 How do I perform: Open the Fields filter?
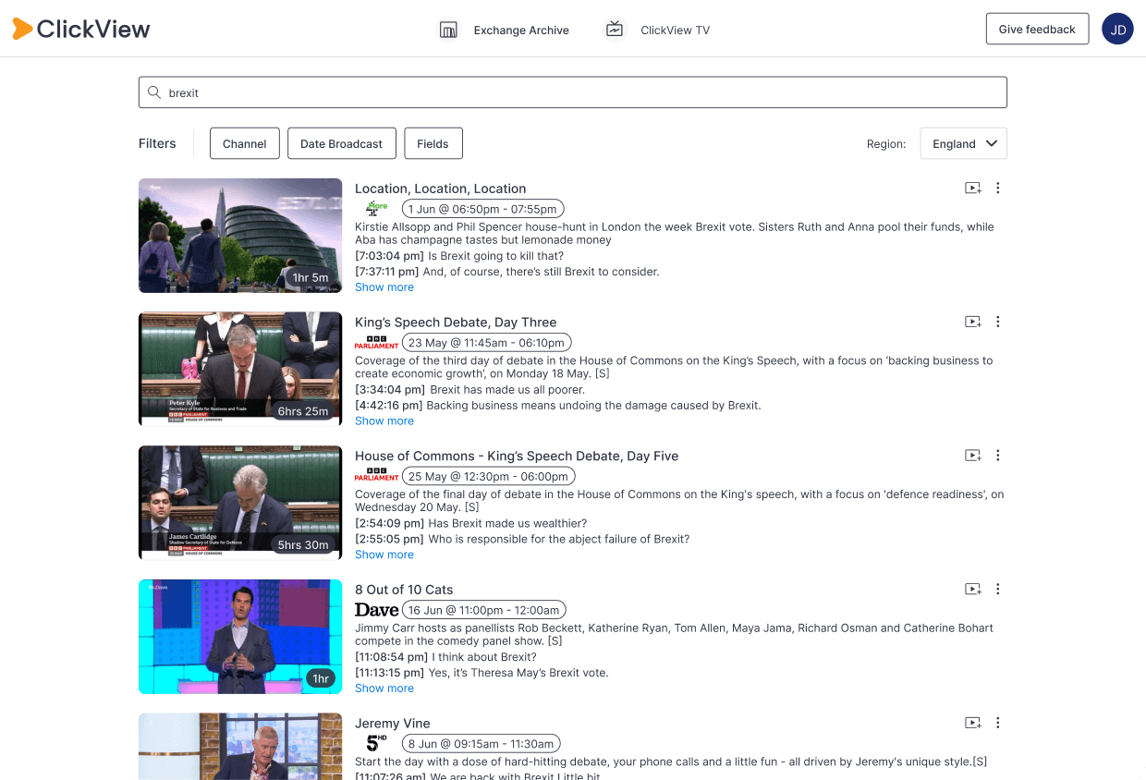tap(433, 143)
